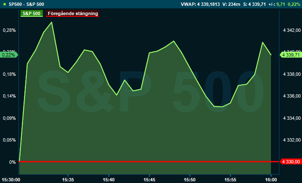Click the 0,22% change in header

click(x=294, y=4)
